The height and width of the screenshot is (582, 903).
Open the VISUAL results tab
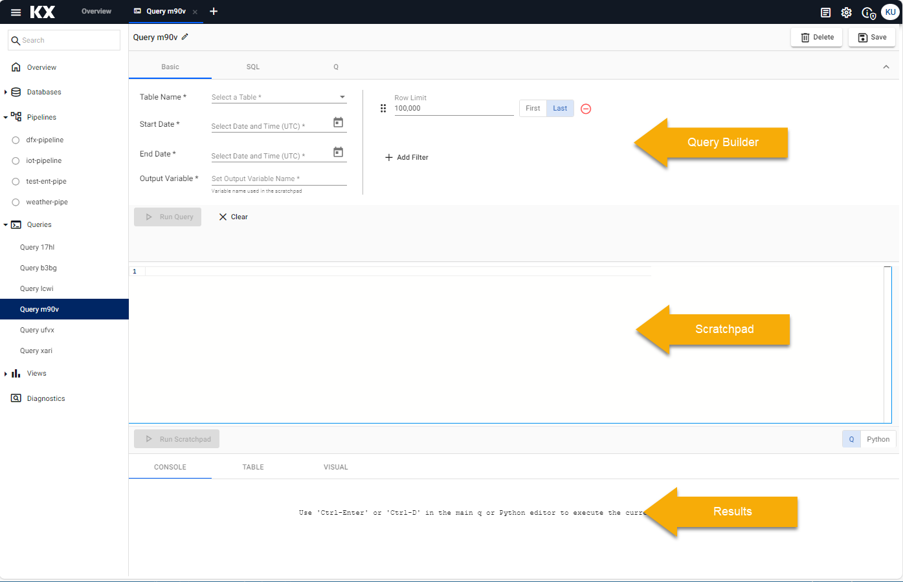[x=336, y=467]
